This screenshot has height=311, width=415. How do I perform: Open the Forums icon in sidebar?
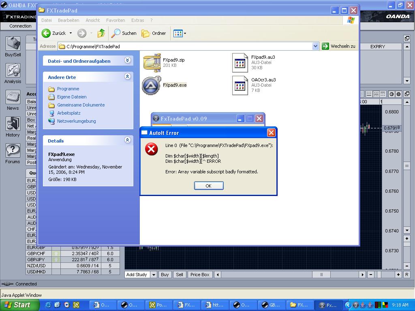point(13,151)
